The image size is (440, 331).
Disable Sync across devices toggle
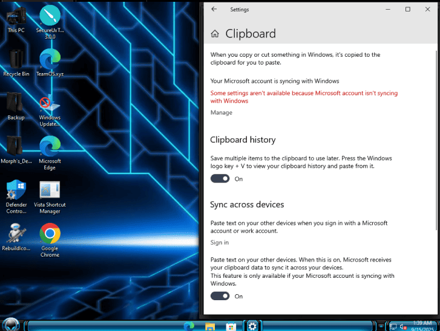click(x=220, y=296)
